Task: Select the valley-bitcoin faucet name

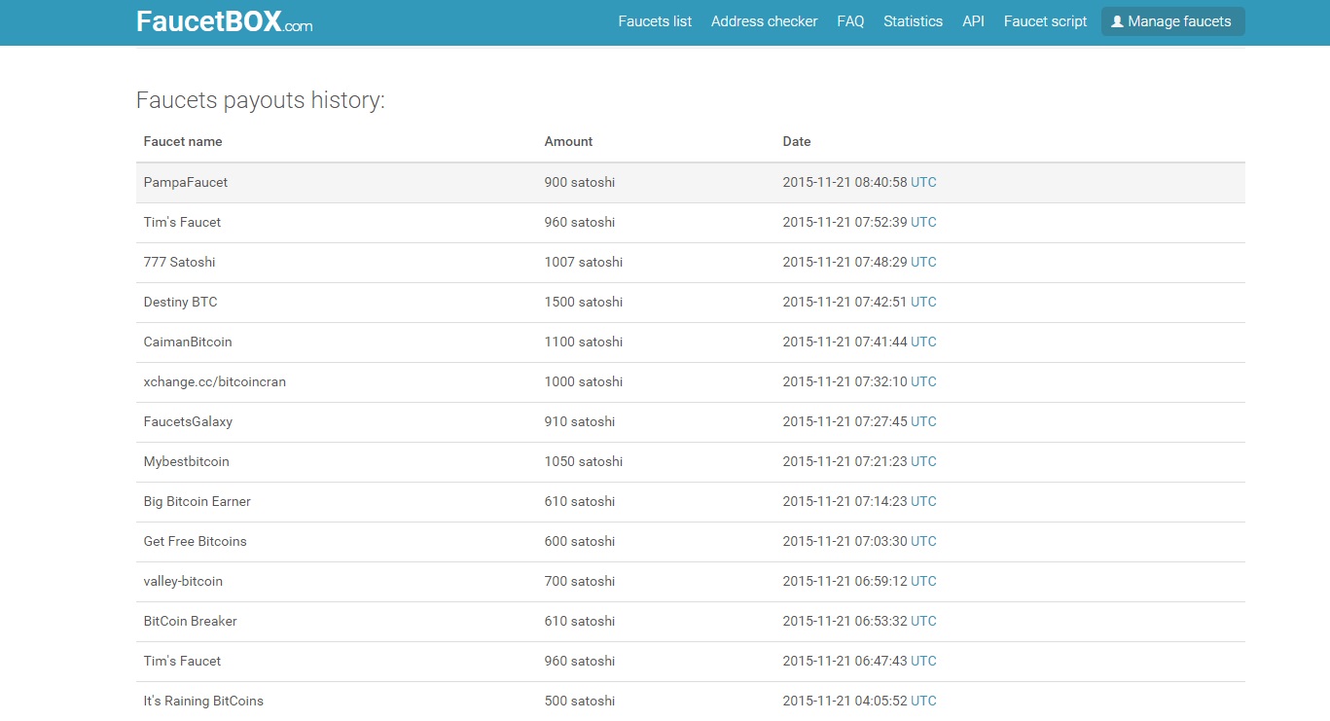Action: (183, 581)
